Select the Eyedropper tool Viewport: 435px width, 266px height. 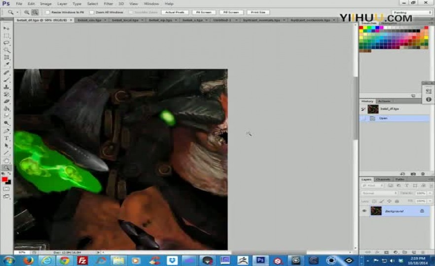(6, 65)
